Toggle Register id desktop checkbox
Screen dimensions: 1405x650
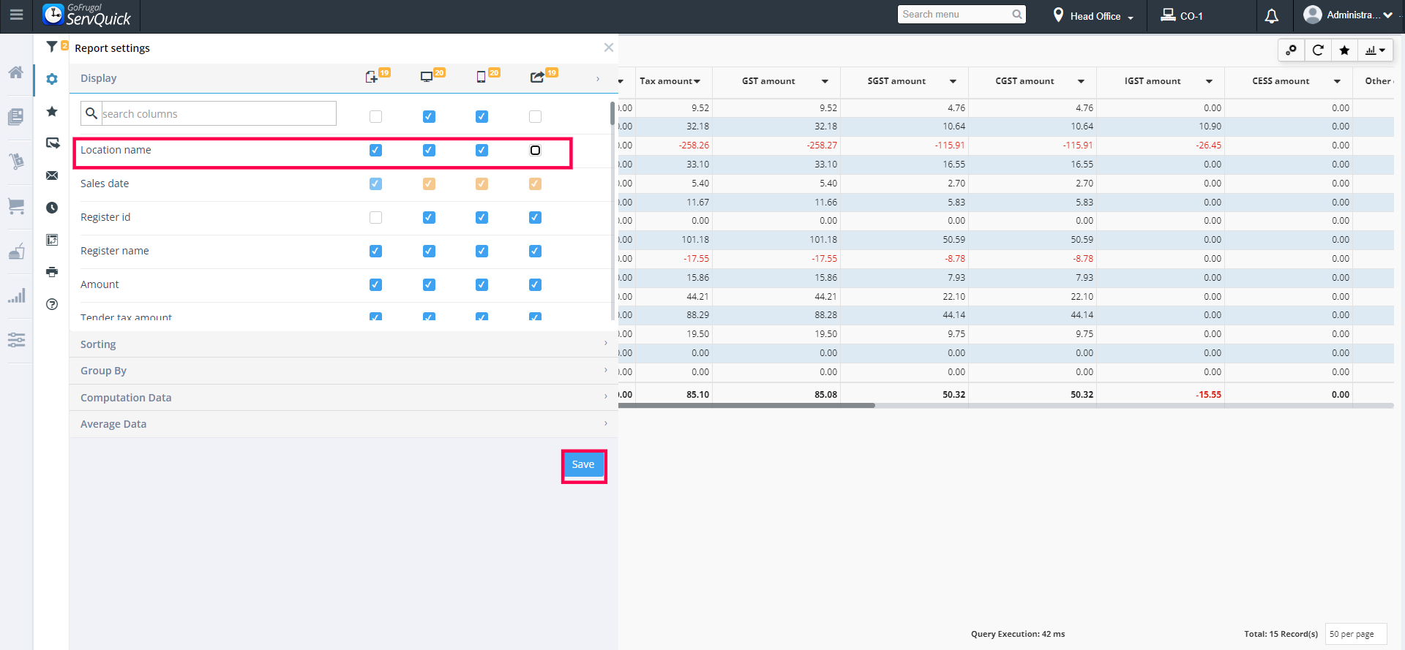429,217
